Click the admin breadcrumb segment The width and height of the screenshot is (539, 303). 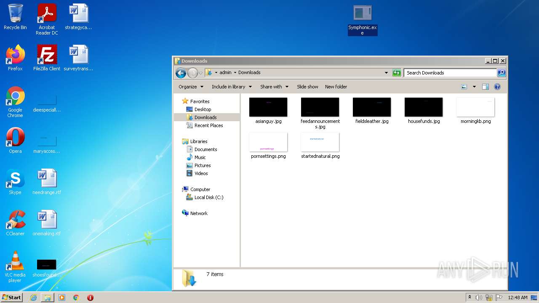(225, 72)
